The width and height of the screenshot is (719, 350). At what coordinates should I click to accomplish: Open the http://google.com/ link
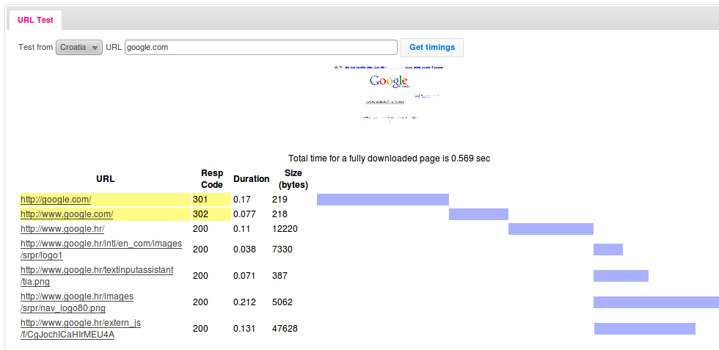pos(56,200)
